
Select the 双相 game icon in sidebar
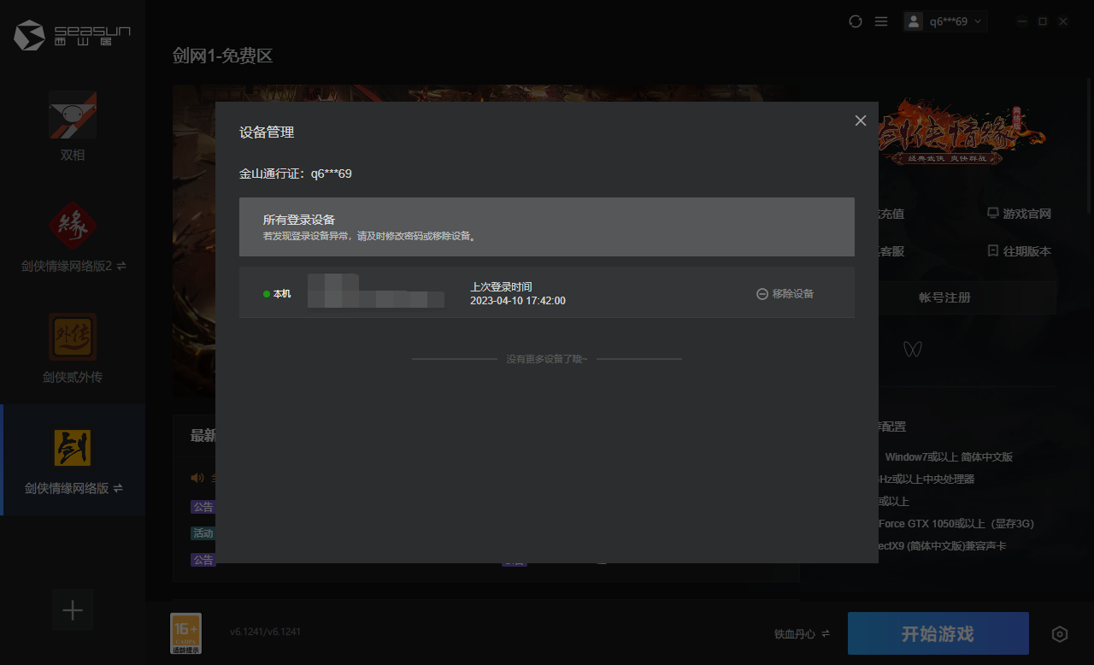pyautogui.click(x=73, y=115)
